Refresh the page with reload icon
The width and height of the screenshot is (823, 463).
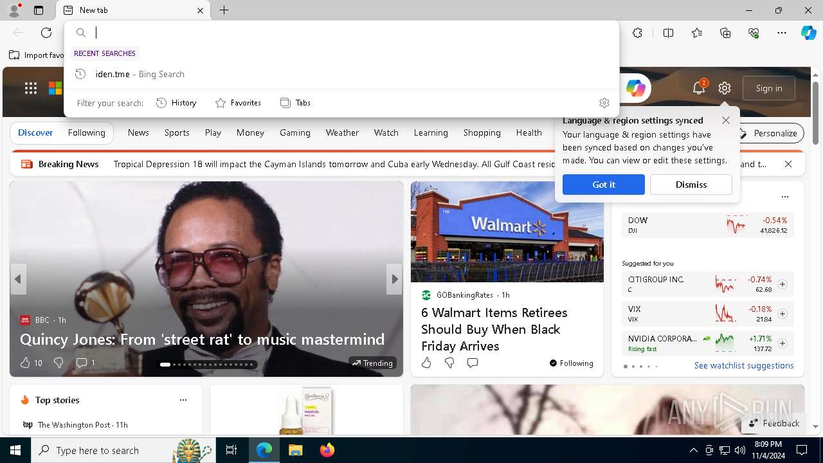click(x=46, y=33)
